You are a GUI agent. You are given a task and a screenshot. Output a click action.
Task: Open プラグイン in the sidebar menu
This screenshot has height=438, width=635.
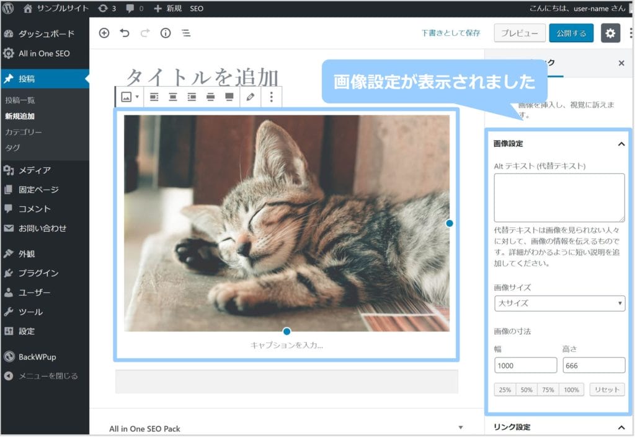pyautogui.click(x=38, y=273)
